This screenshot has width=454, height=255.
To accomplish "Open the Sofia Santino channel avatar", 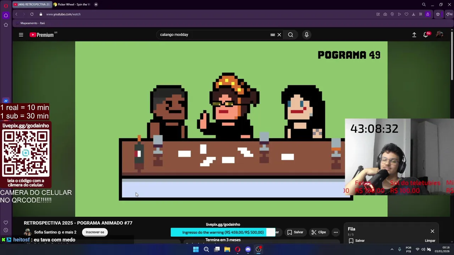I will (27, 232).
